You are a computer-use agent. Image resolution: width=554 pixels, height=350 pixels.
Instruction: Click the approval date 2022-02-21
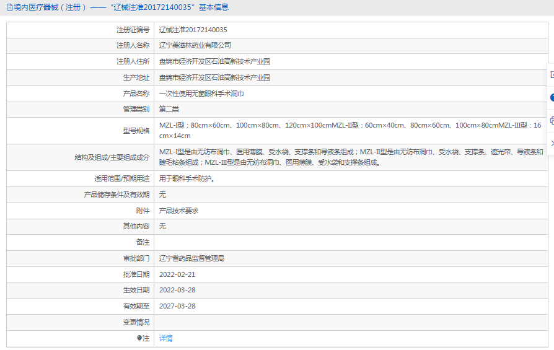[177, 274]
